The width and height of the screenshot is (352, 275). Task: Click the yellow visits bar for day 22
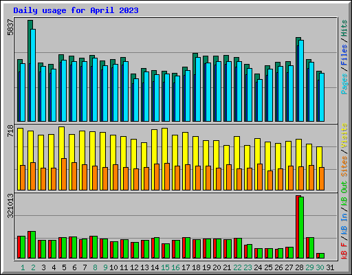[236, 153]
